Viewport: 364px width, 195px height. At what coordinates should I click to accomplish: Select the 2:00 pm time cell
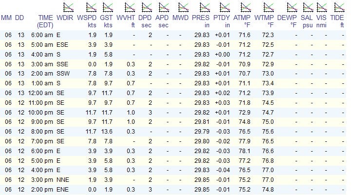point(42,190)
